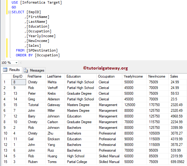Click the horizontal scroll left arrow
Viewport: 187px width, 166px height.
tap(21, 63)
